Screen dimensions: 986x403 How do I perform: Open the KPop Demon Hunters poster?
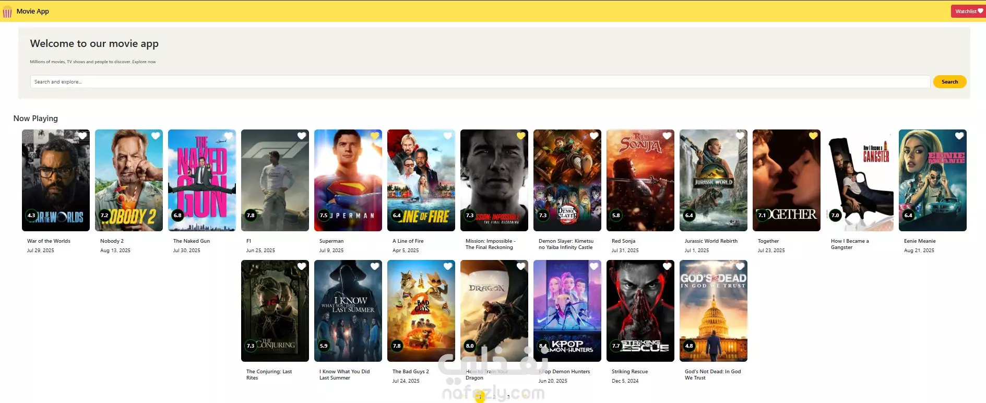[x=567, y=311]
